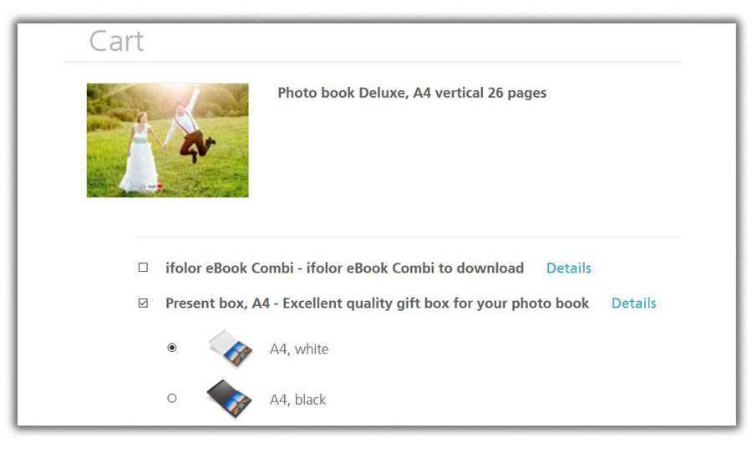The height and width of the screenshot is (449, 752).
Task: Open the wedding photo book thumbnail
Action: pos(167,140)
